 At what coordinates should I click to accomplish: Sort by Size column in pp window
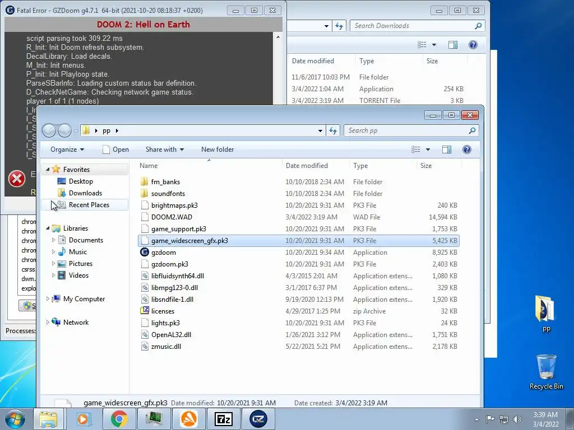pyautogui.click(x=439, y=166)
